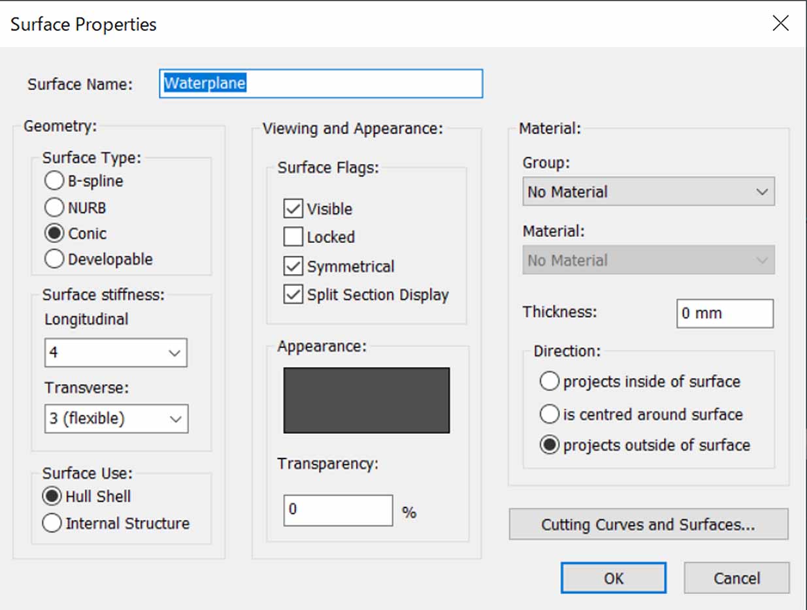Open Cutting Curves and Surfaces
The width and height of the screenshot is (807, 610).
649,524
